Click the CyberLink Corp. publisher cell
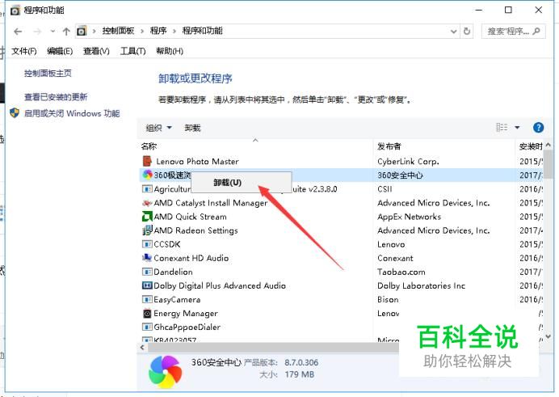The width and height of the screenshot is (559, 397). (408, 162)
